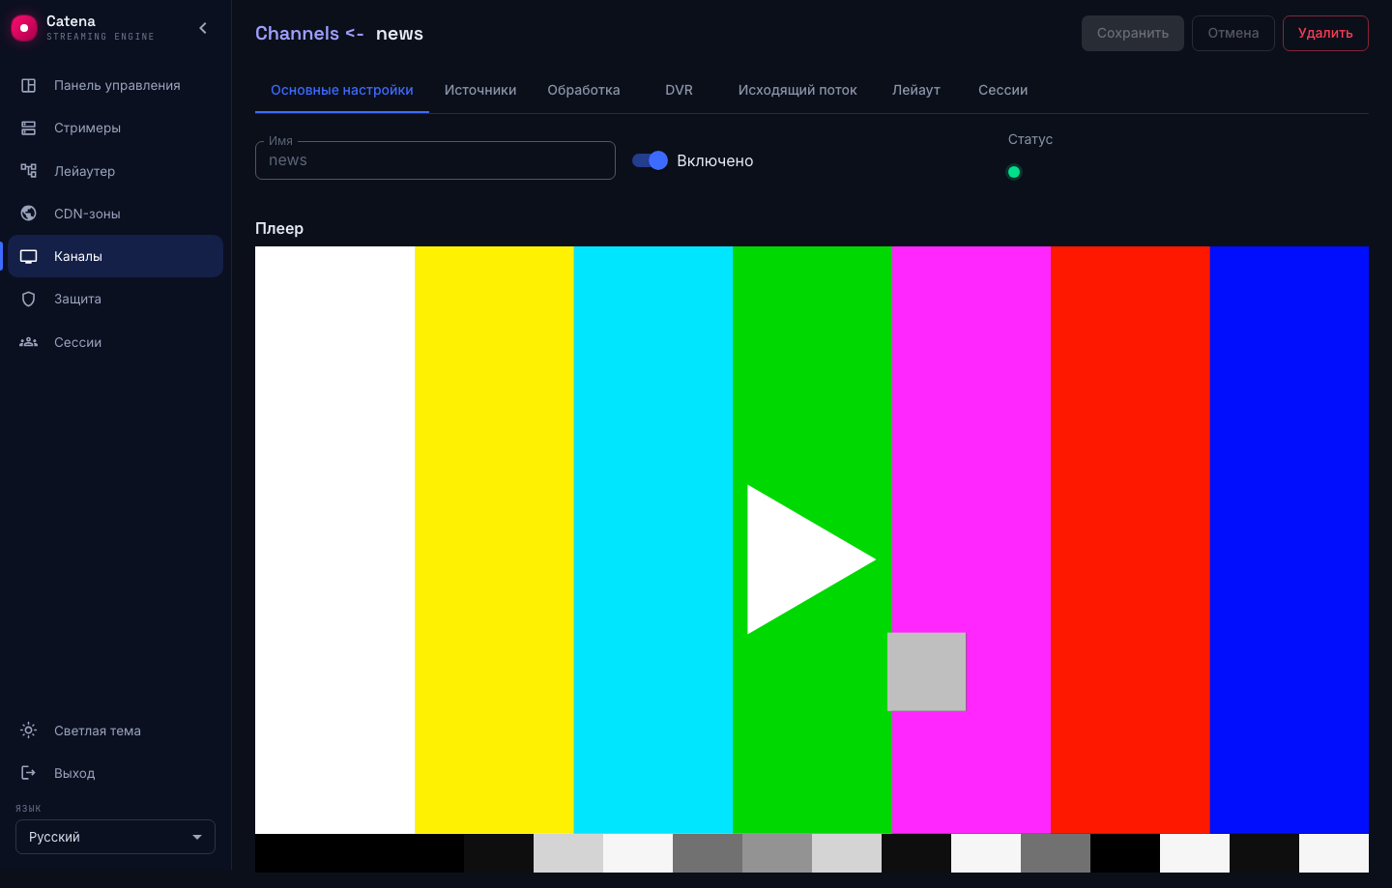1392x888 pixels.
Task: Click the red Удалить button
Action: click(x=1325, y=33)
